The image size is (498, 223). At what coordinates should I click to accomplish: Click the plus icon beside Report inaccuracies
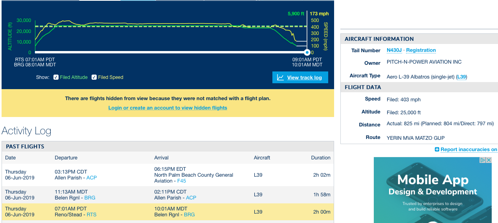coord(437,150)
